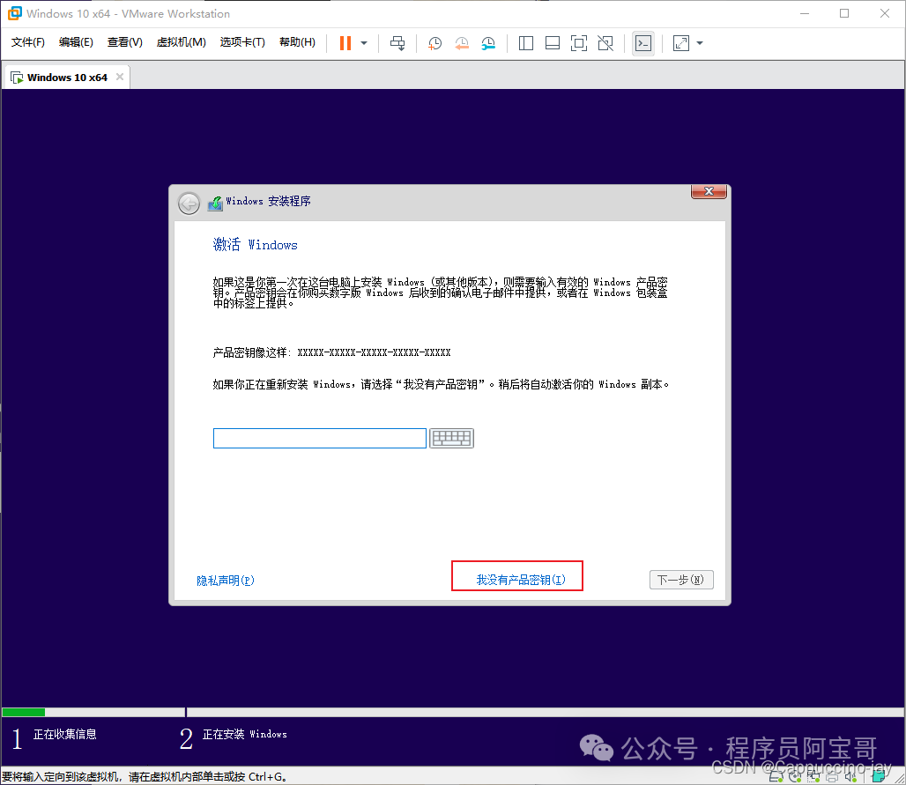Click the stretch guest display icon

click(681, 43)
